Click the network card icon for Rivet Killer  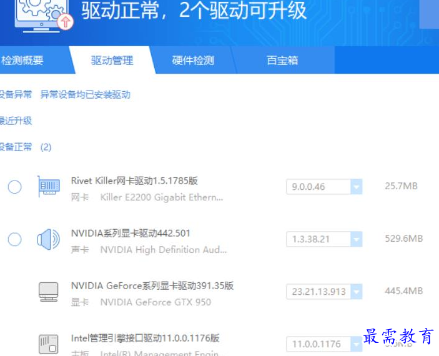pyautogui.click(x=49, y=186)
